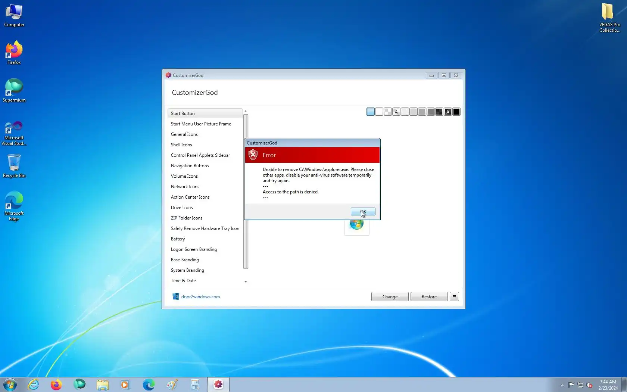Open Start Menu User Picture Frame category
Screen dimensions: 627x392
[x=205, y=124]
